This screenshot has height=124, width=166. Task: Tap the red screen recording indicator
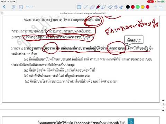(x=150, y=1)
